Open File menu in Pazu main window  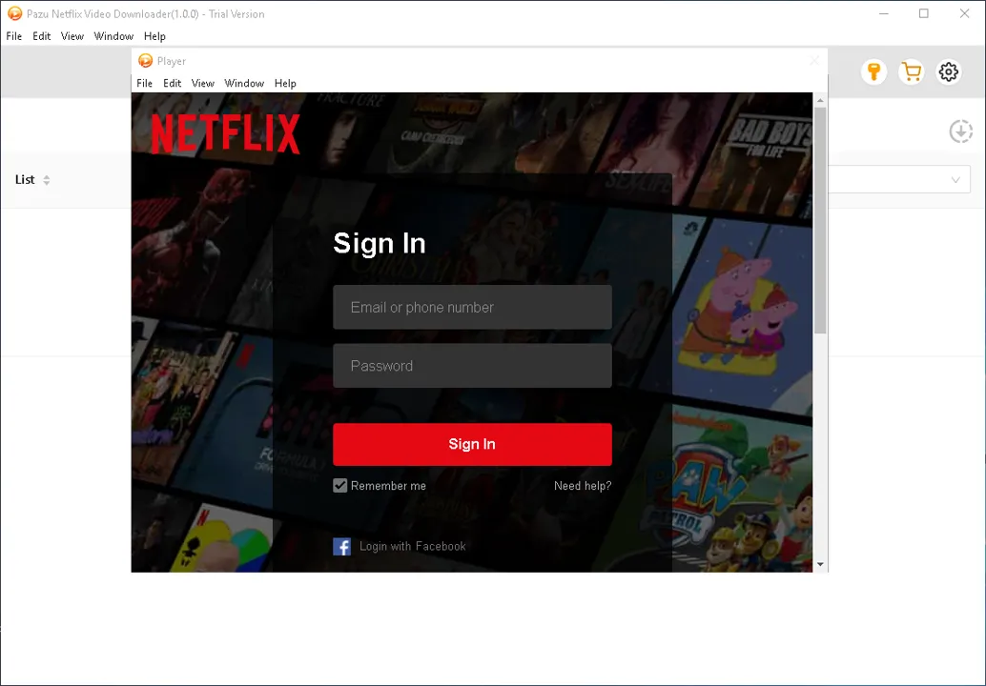tap(14, 36)
